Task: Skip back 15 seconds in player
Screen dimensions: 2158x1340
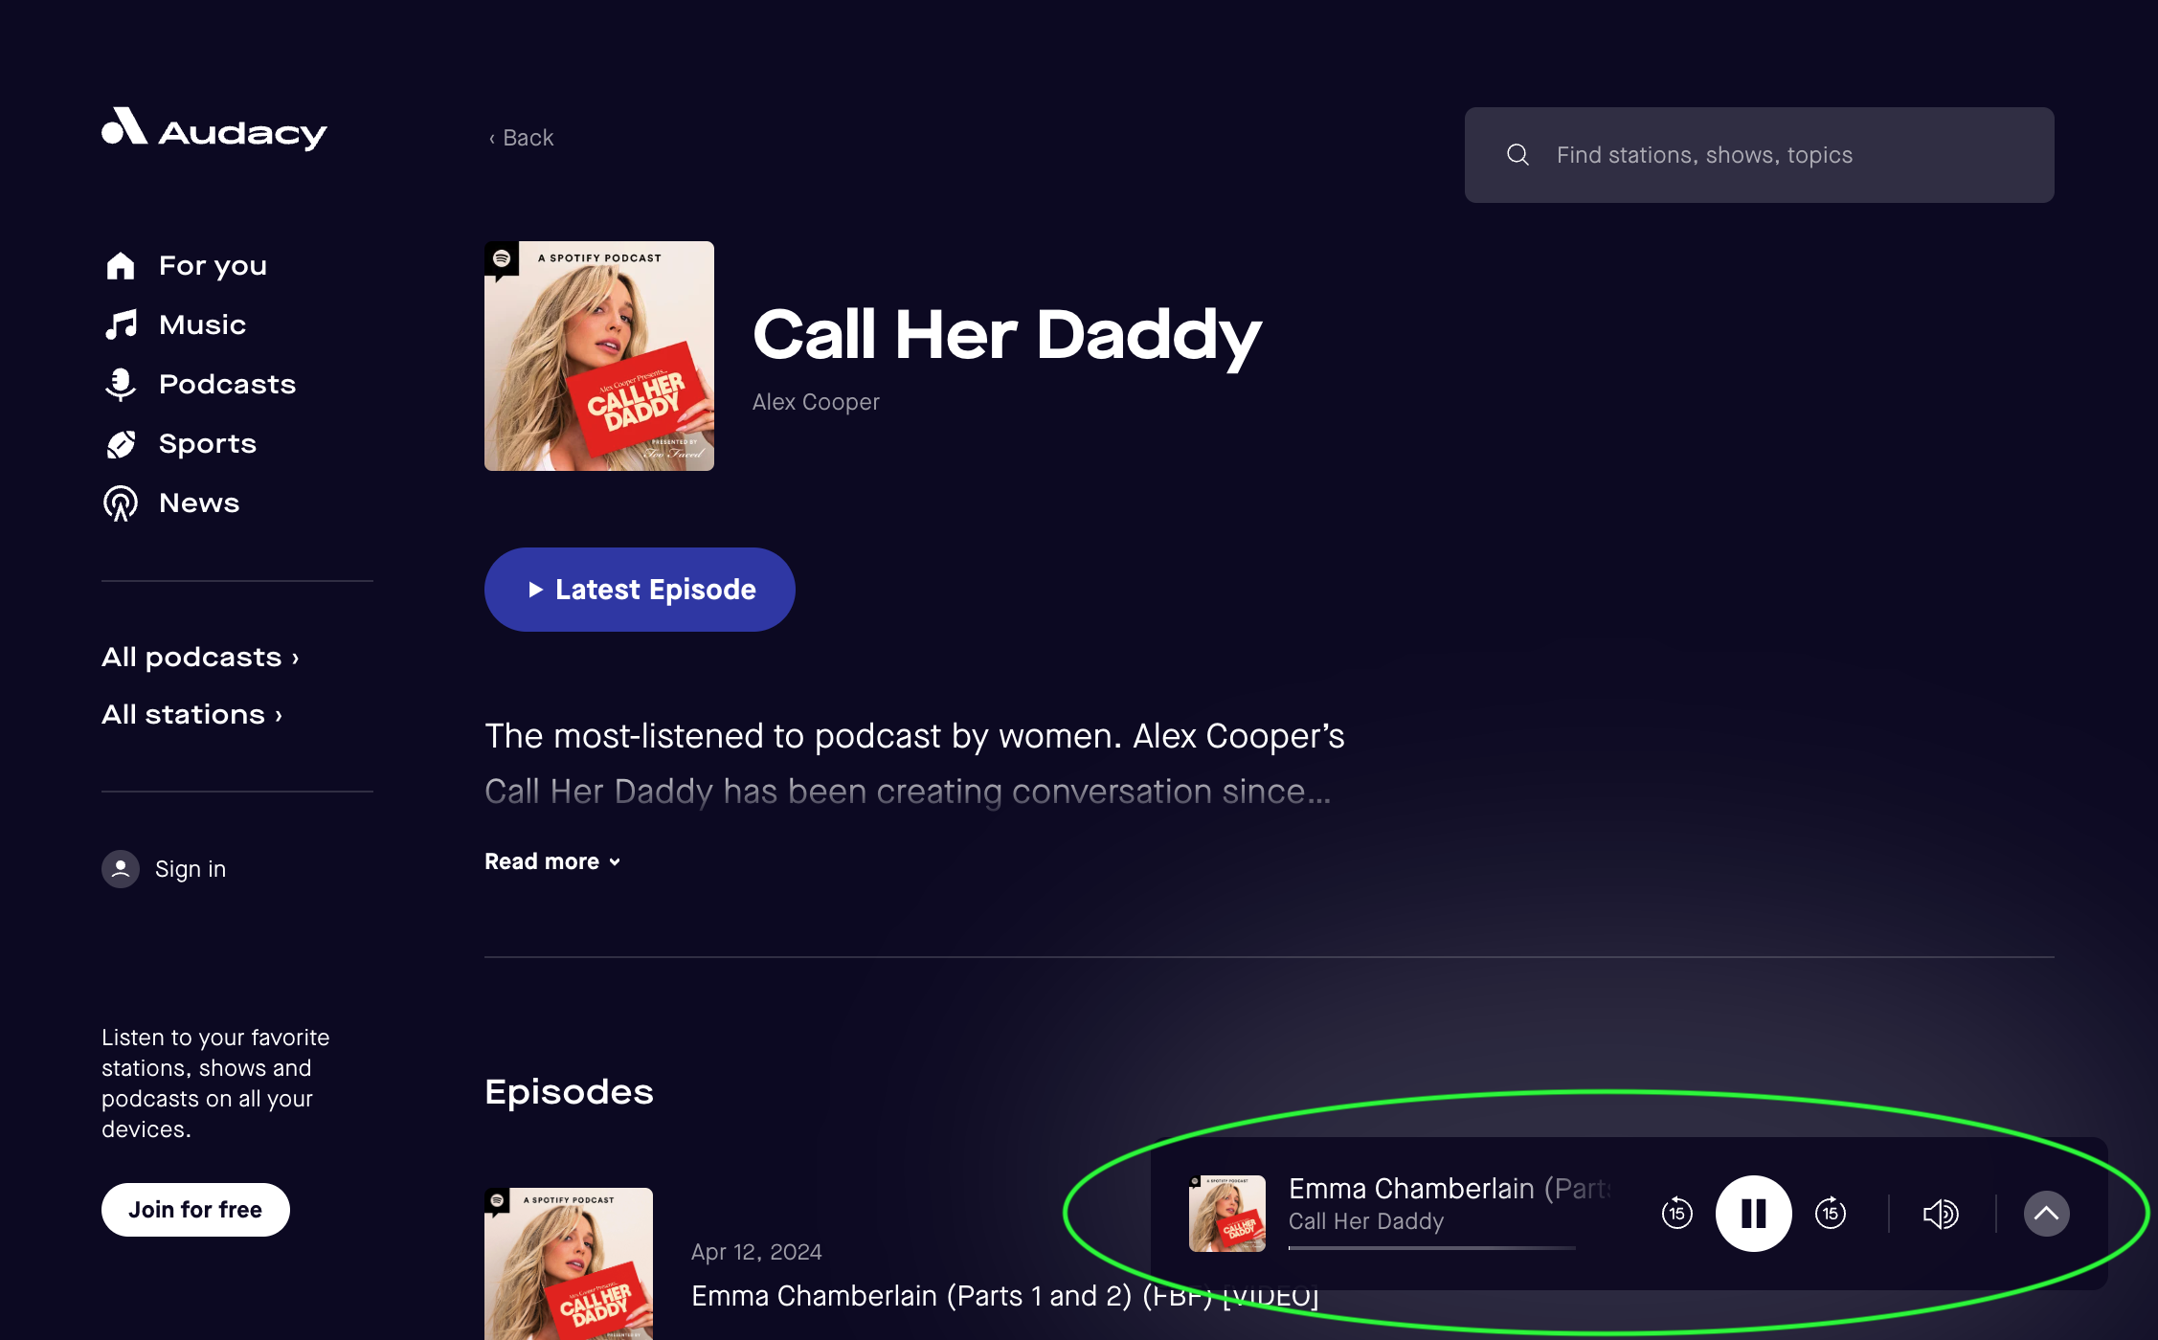Action: click(1676, 1213)
